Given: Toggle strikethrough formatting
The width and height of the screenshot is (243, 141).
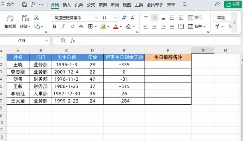Looking at the screenshot, I should 81,26.
